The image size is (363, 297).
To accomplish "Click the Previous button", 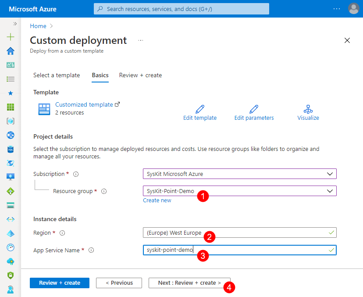I will click(x=119, y=283).
